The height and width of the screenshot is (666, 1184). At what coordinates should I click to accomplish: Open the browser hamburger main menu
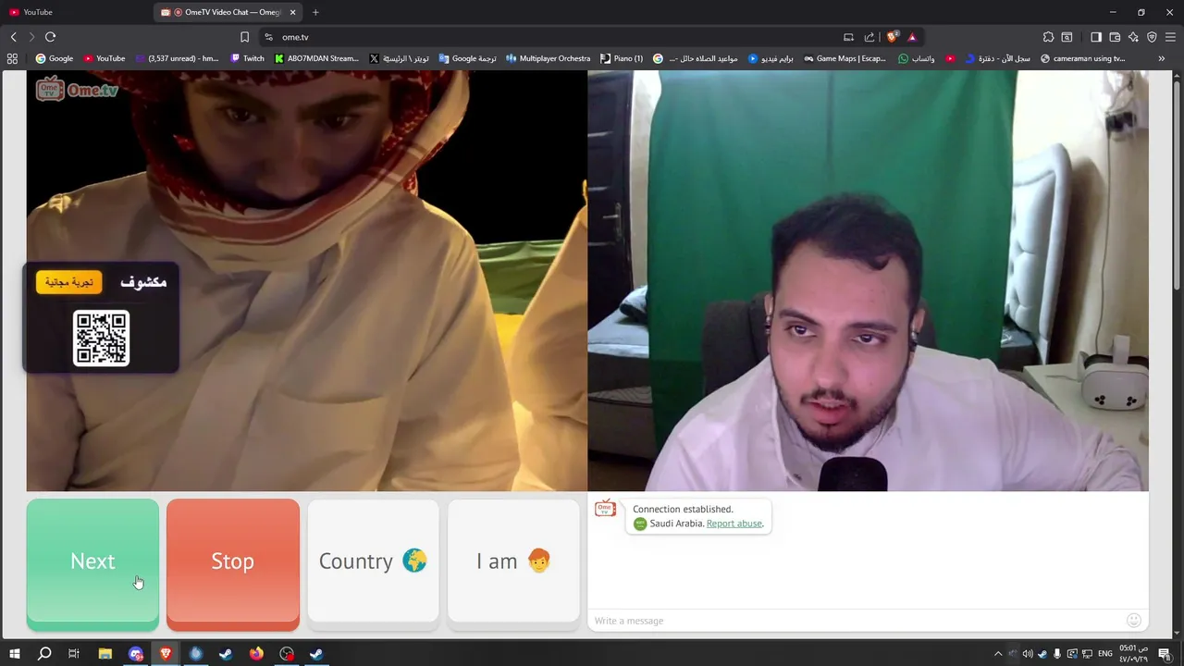pos(1170,37)
